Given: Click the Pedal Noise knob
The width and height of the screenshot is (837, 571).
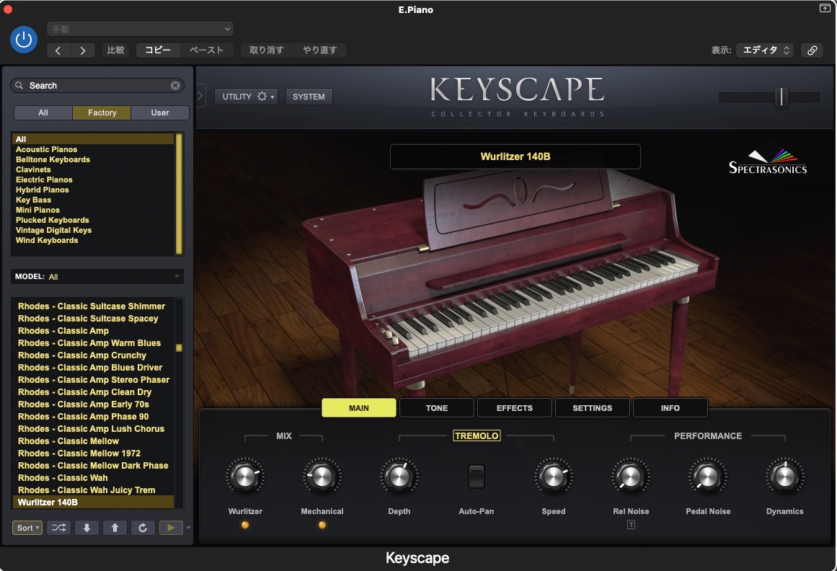Looking at the screenshot, I should 708,476.
